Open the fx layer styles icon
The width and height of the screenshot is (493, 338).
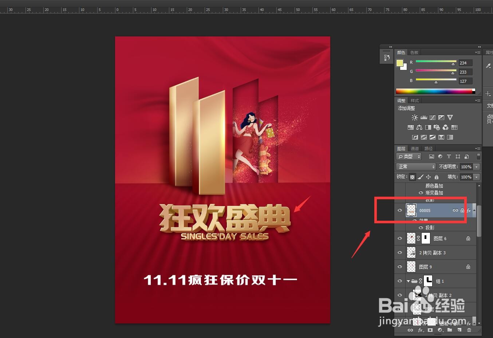(421, 330)
